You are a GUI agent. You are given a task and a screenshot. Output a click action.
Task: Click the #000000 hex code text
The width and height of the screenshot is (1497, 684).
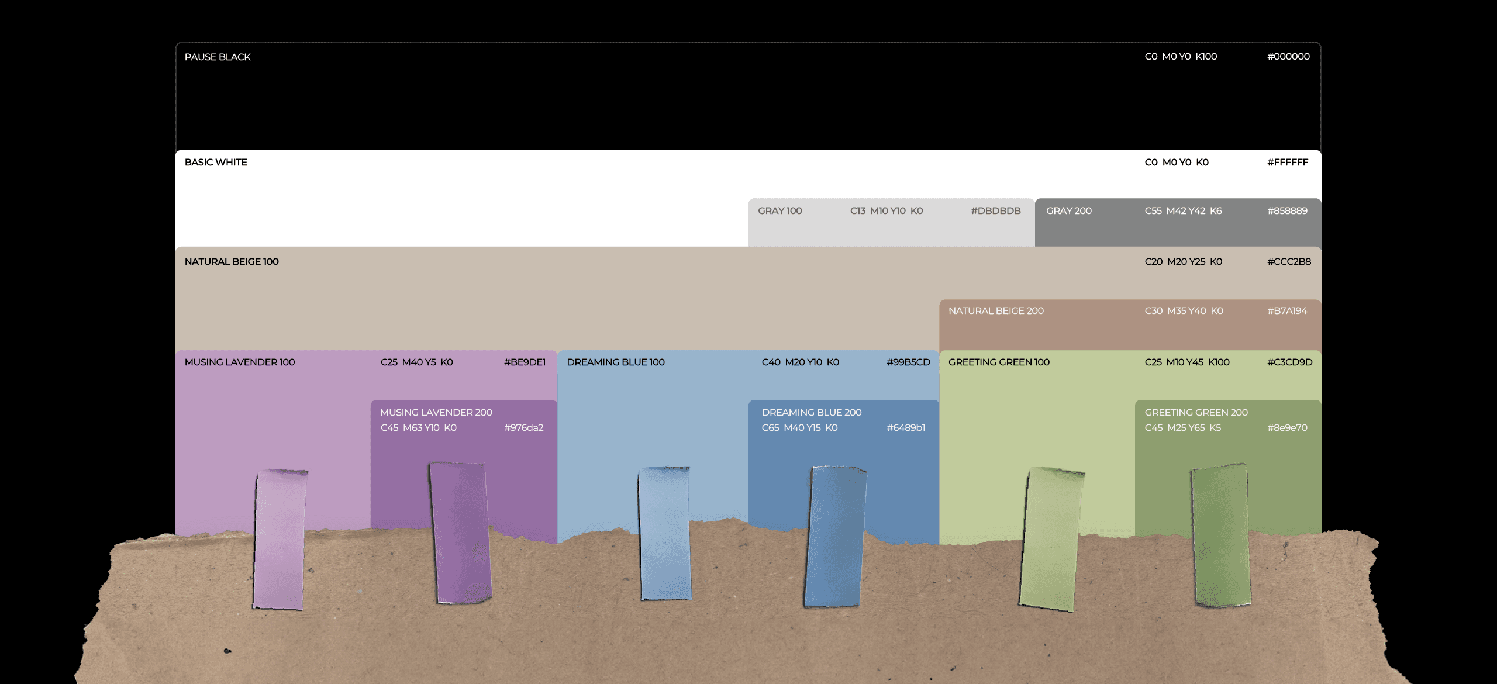click(x=1288, y=57)
